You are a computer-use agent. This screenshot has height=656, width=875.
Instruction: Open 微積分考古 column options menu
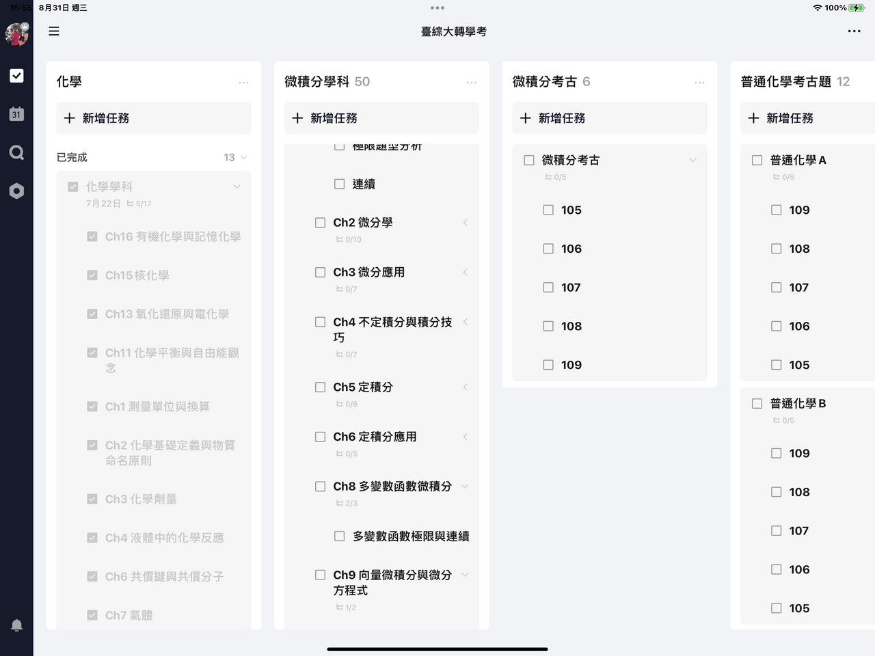pos(699,82)
